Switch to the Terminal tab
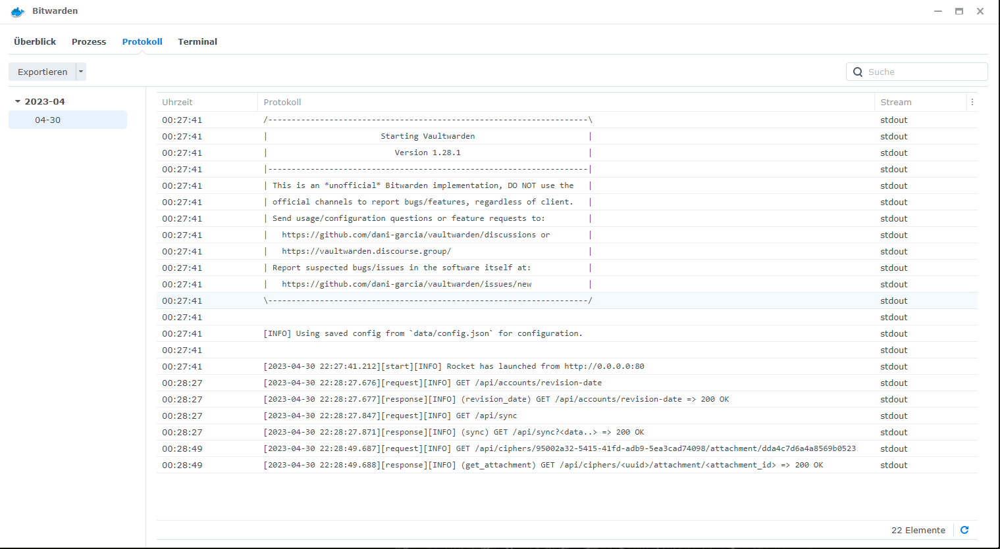The image size is (1000, 549). pyautogui.click(x=197, y=41)
